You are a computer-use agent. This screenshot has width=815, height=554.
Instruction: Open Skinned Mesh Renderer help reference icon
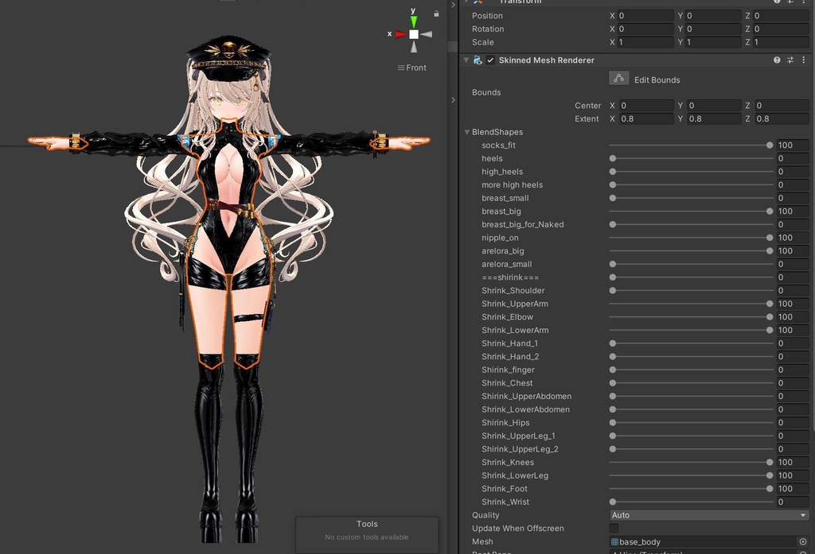777,60
